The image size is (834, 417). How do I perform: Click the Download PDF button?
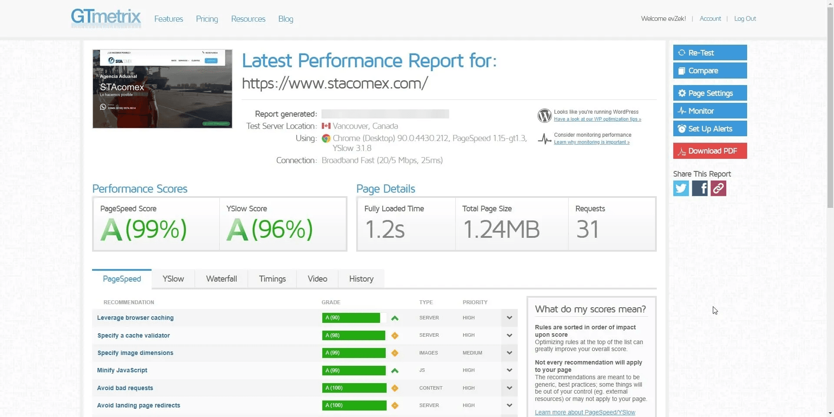710,151
